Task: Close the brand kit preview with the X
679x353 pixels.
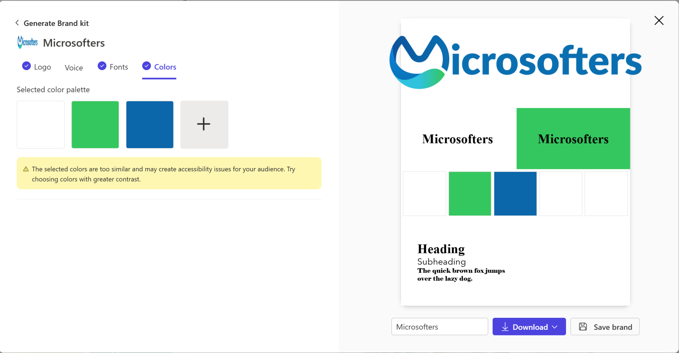Action: [x=658, y=20]
